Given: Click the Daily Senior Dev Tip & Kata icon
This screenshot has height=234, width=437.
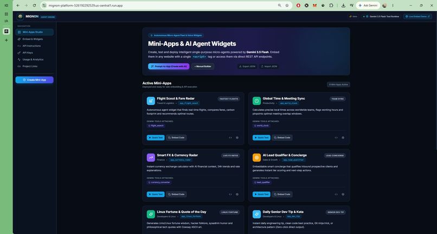Looking at the screenshot, I should click(x=256, y=214).
